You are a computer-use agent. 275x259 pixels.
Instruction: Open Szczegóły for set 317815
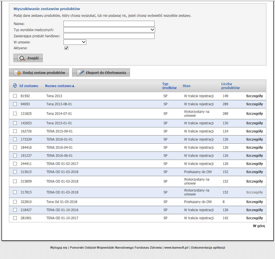254,192
